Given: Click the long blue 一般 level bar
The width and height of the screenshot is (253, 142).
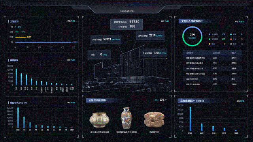Looking at the screenshot, I should point(43,42).
